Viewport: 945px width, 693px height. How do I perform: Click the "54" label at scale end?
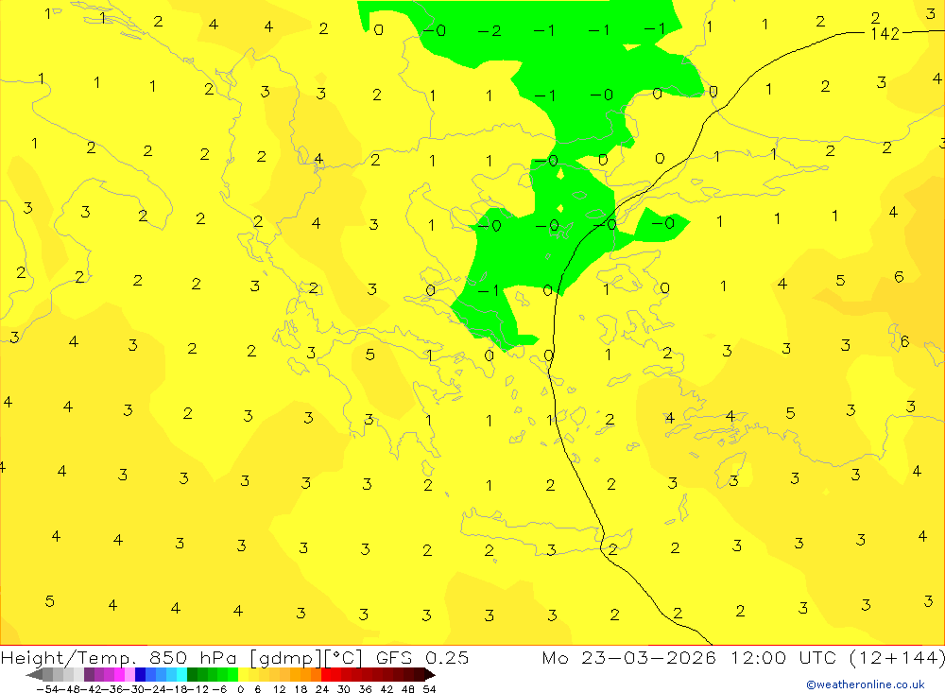click(429, 689)
